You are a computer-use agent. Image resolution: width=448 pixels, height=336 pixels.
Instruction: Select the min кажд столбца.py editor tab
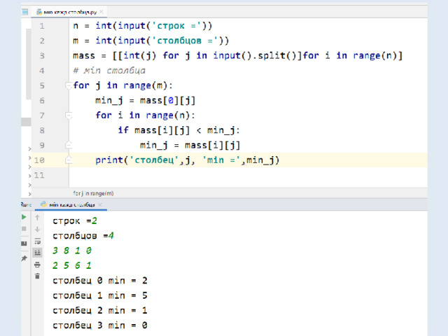67,12
